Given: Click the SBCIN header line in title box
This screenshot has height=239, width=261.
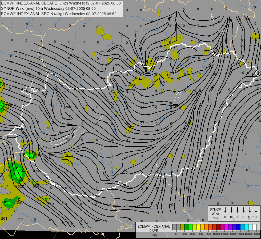Looking at the screenshot, I should (x=59, y=14).
